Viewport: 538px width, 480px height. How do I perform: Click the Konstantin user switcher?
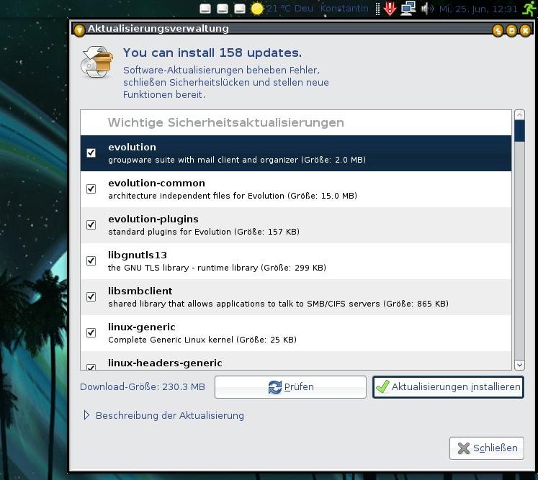344,9
